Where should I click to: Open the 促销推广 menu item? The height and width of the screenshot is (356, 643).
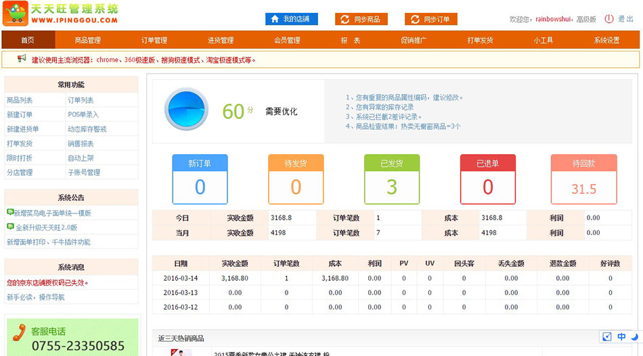[x=414, y=41]
